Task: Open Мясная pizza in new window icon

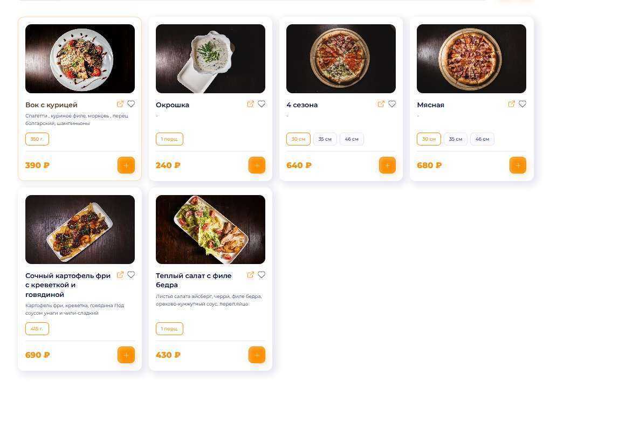Action: click(511, 104)
